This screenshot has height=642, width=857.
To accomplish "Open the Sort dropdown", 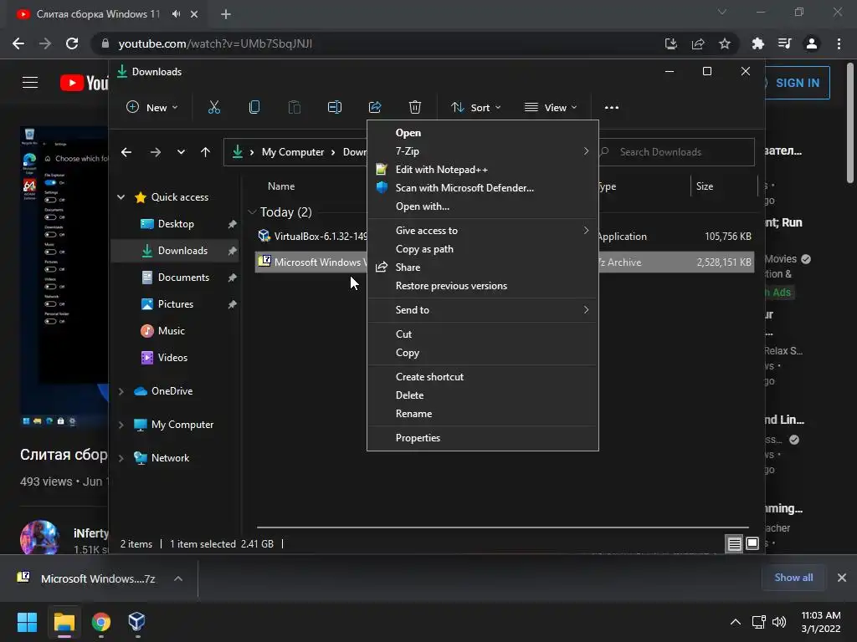I will click(475, 108).
